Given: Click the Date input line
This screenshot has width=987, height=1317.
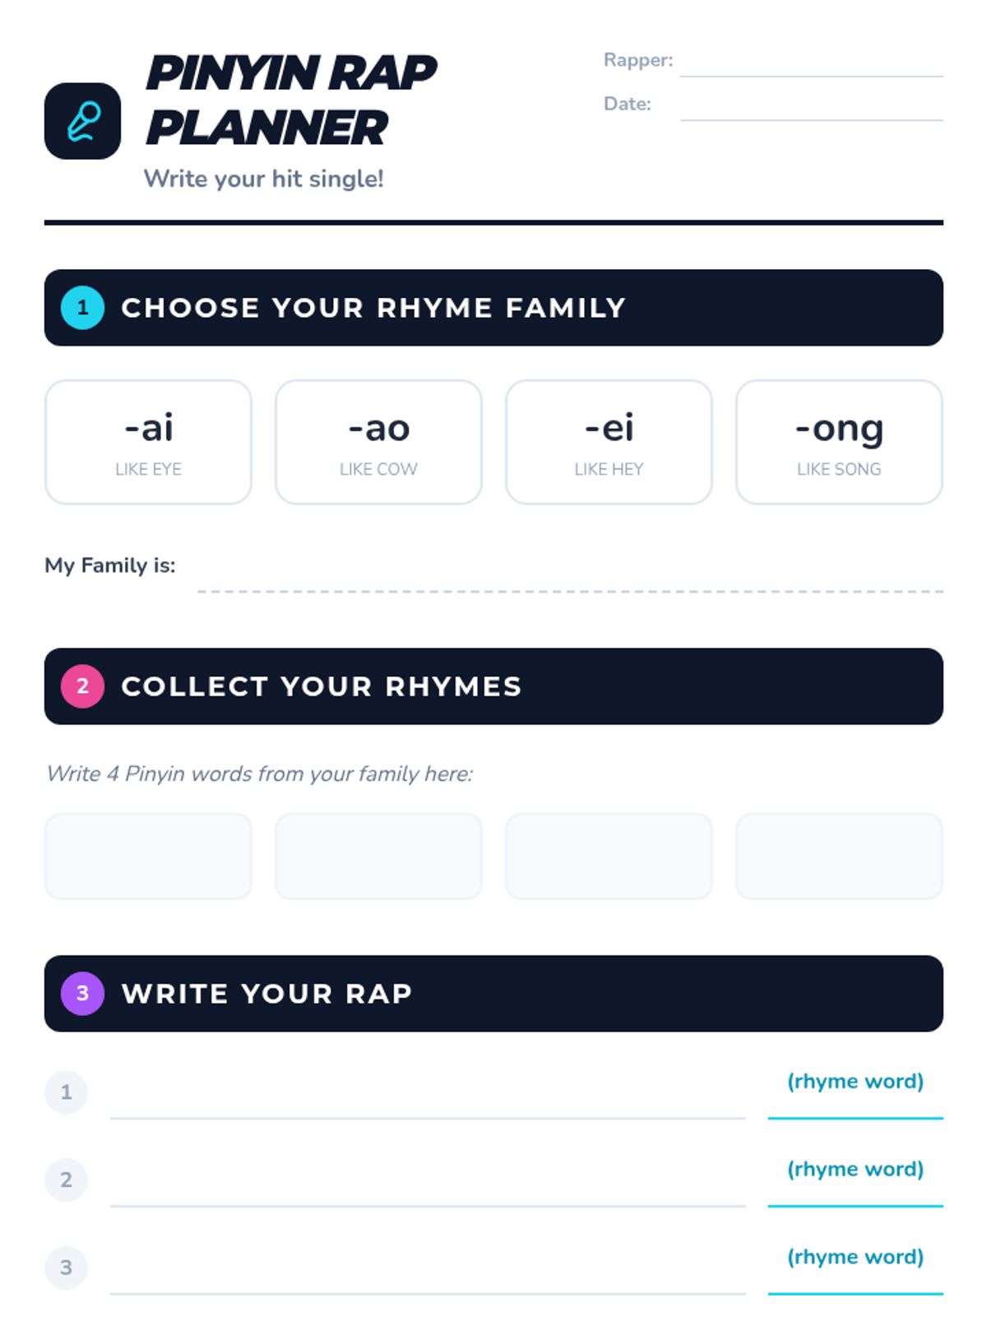Looking at the screenshot, I should coord(811,106).
